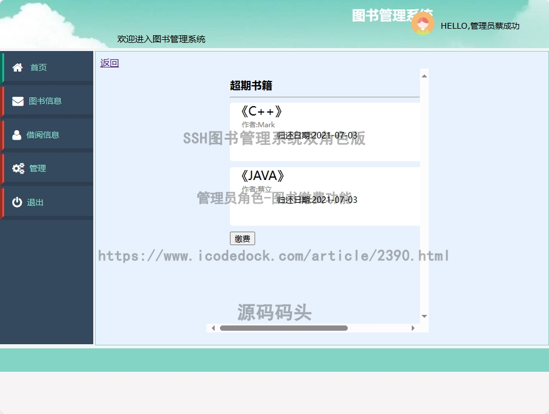Click the envelope icon beside 图书信息
This screenshot has width=549, height=414.
18,101
